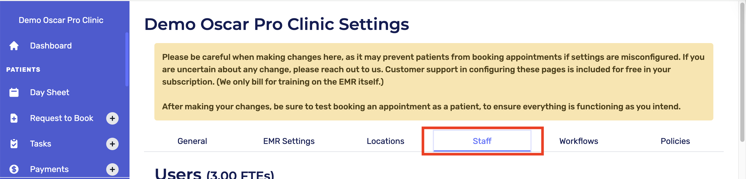Open the Workflows tab

tap(578, 141)
